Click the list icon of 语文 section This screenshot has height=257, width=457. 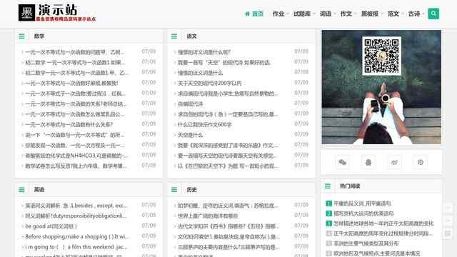(174, 36)
